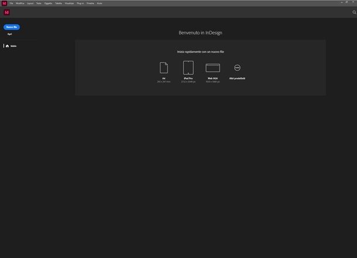Click the A4 document preset icon
The width and height of the screenshot is (357, 258).
point(164,68)
